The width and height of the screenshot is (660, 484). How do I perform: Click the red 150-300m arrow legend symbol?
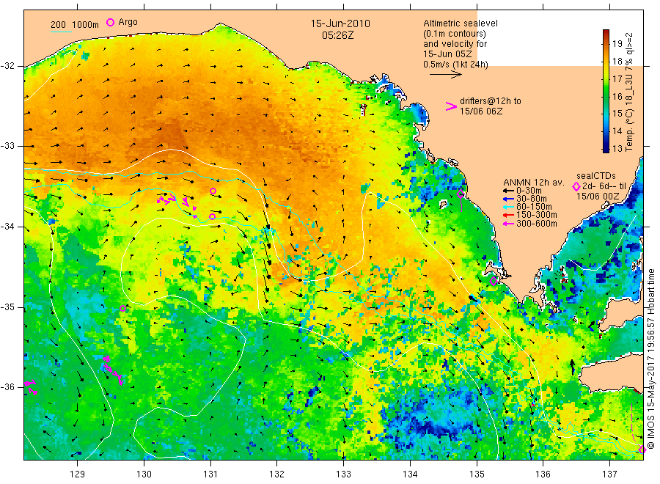pos(508,215)
